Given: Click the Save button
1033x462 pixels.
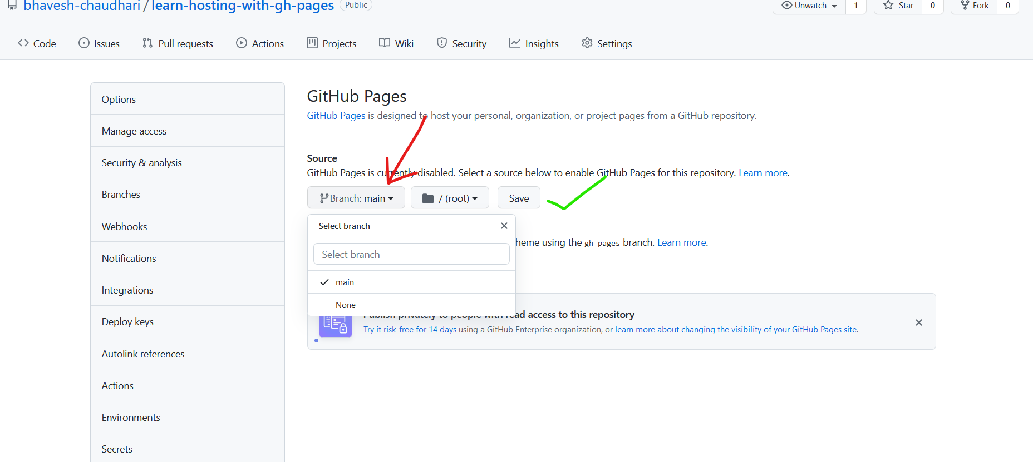Looking at the screenshot, I should [519, 198].
